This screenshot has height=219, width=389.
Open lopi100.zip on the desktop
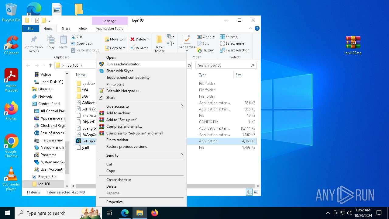pos(353,45)
